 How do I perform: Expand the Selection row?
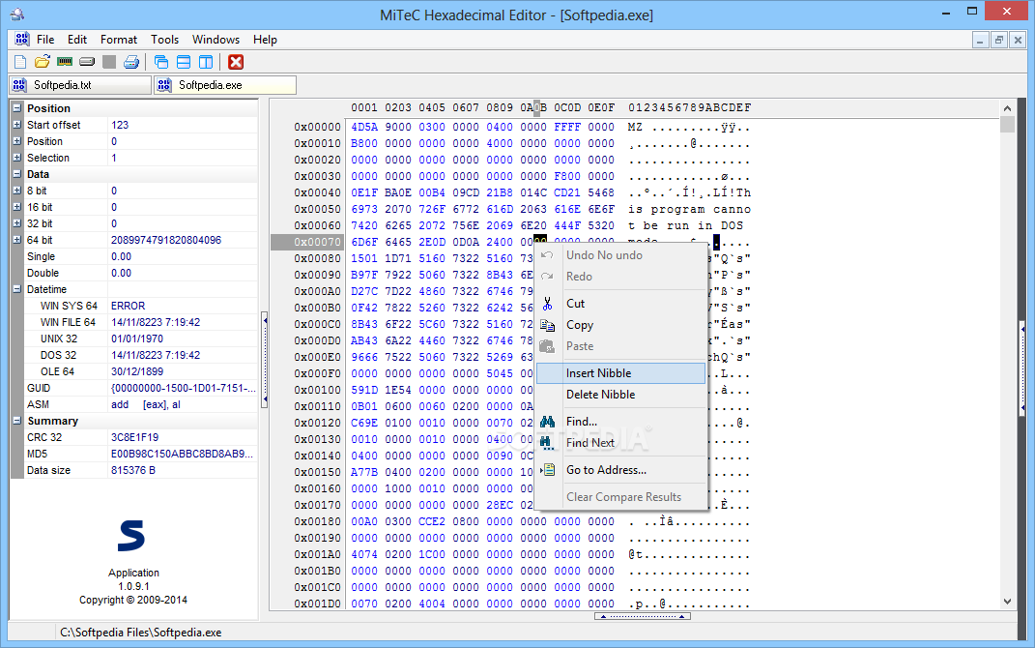pos(17,158)
